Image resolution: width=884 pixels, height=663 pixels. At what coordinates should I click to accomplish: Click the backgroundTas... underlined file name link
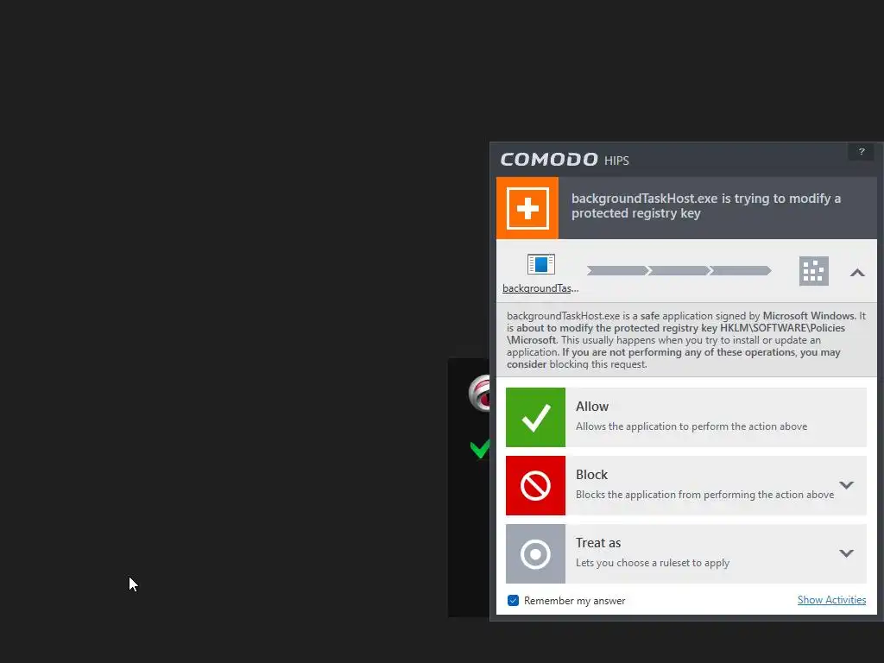540,288
